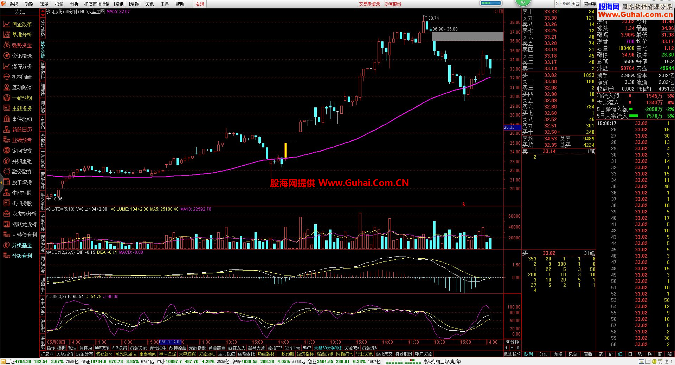Viewport: 675px width, 365px height.
Task: Collapse the 侧边栏< side panel
Action: (512, 354)
